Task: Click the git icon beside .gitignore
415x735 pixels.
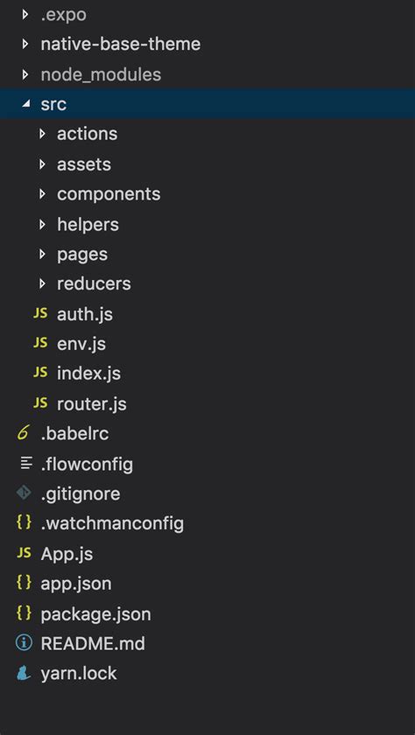Action: click(24, 493)
